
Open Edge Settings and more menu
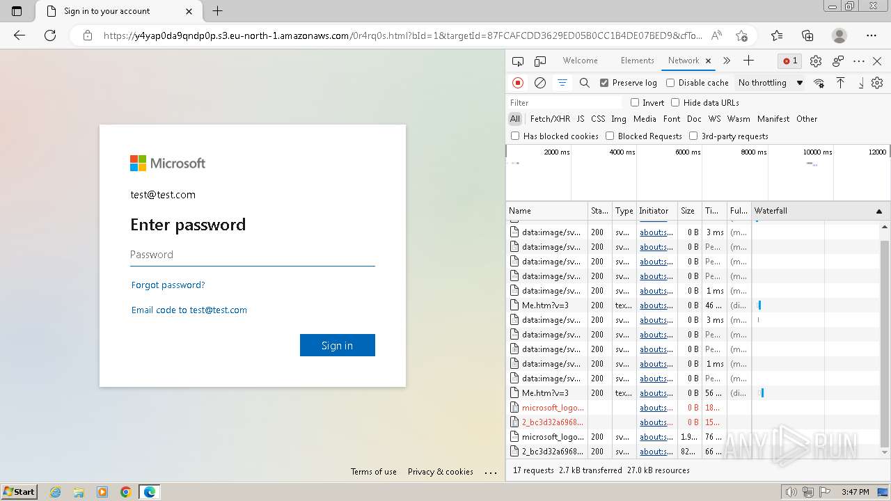tap(872, 35)
